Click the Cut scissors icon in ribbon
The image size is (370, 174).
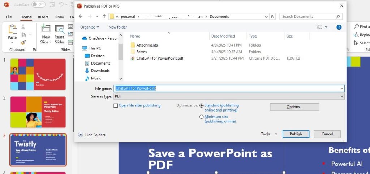23,27
